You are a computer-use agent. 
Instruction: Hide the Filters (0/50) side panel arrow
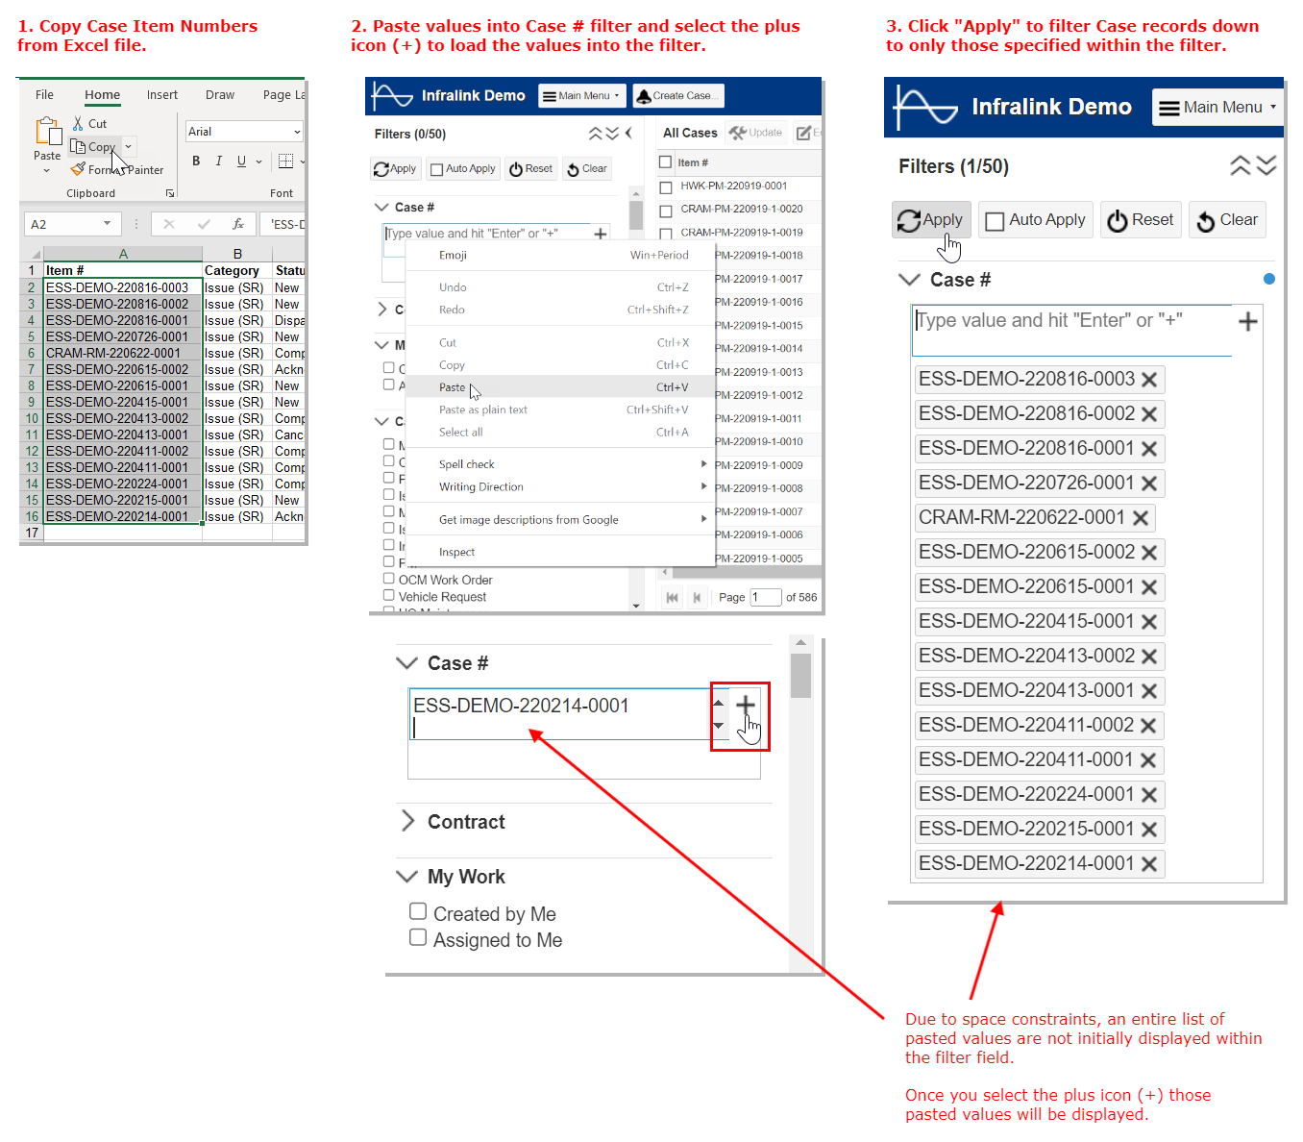coord(628,134)
